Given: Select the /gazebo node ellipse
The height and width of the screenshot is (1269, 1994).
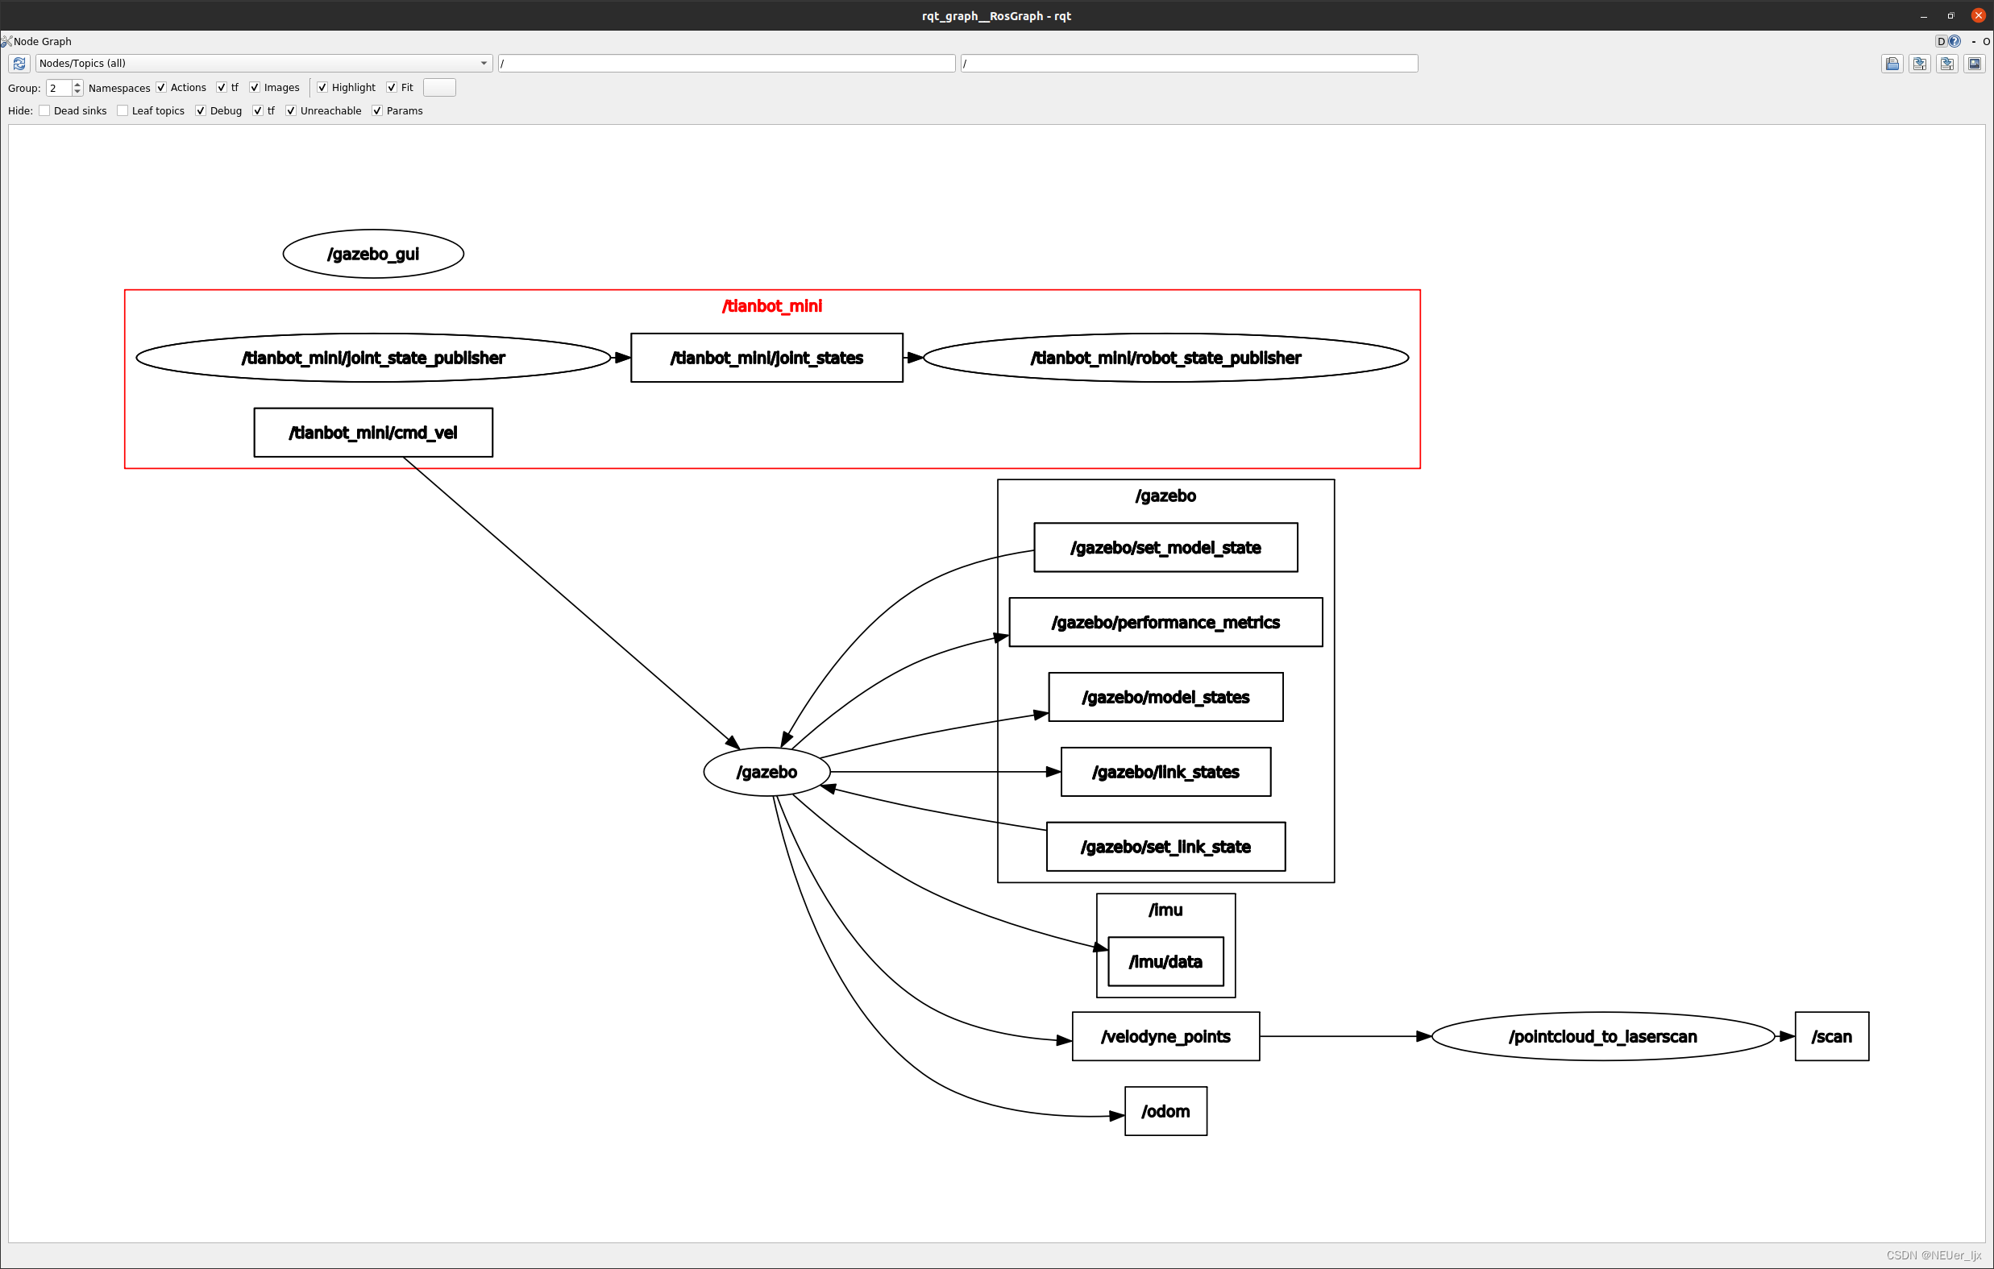Looking at the screenshot, I should [766, 772].
